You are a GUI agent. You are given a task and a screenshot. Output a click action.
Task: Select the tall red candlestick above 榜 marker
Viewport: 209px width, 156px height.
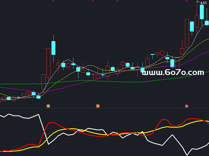pos(48,62)
